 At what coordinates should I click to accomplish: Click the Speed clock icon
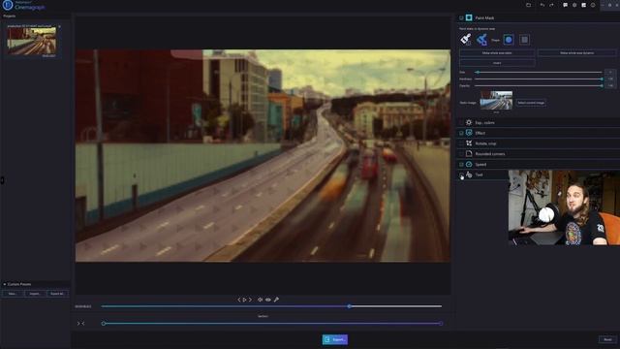click(x=469, y=164)
